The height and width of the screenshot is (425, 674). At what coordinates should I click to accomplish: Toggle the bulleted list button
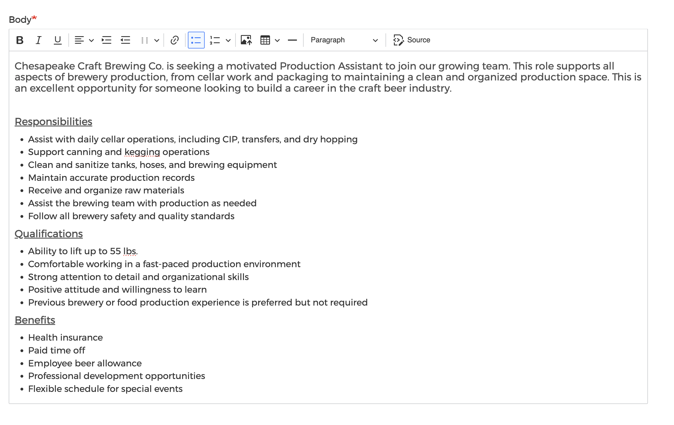pyautogui.click(x=196, y=40)
